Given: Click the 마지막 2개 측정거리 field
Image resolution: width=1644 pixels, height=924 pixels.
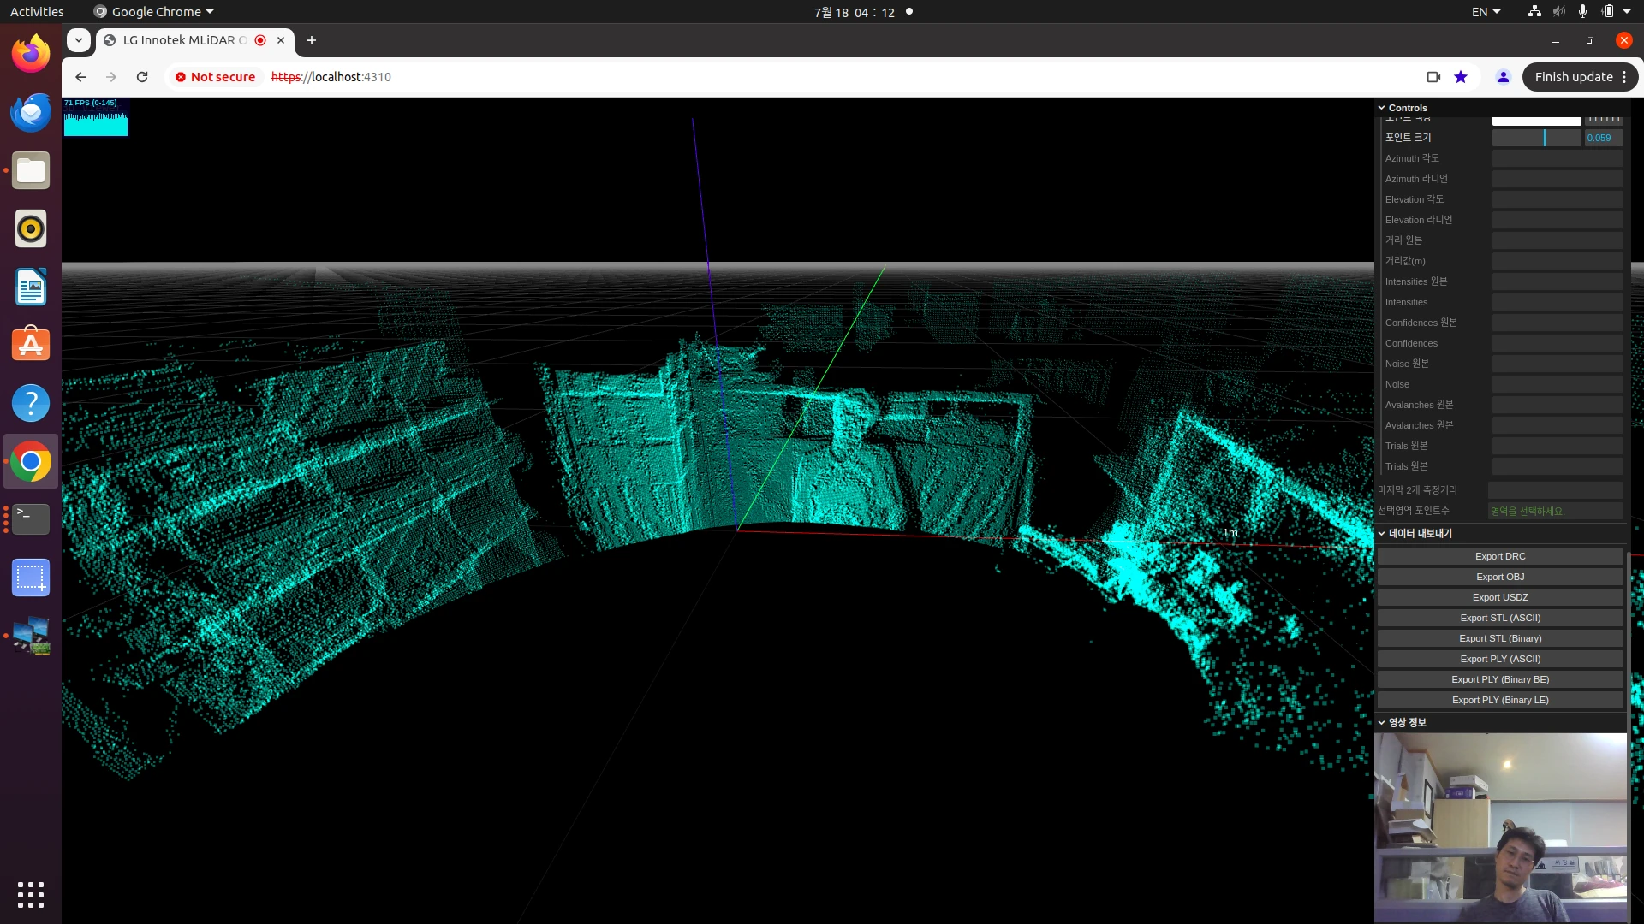Looking at the screenshot, I should 1555,490.
